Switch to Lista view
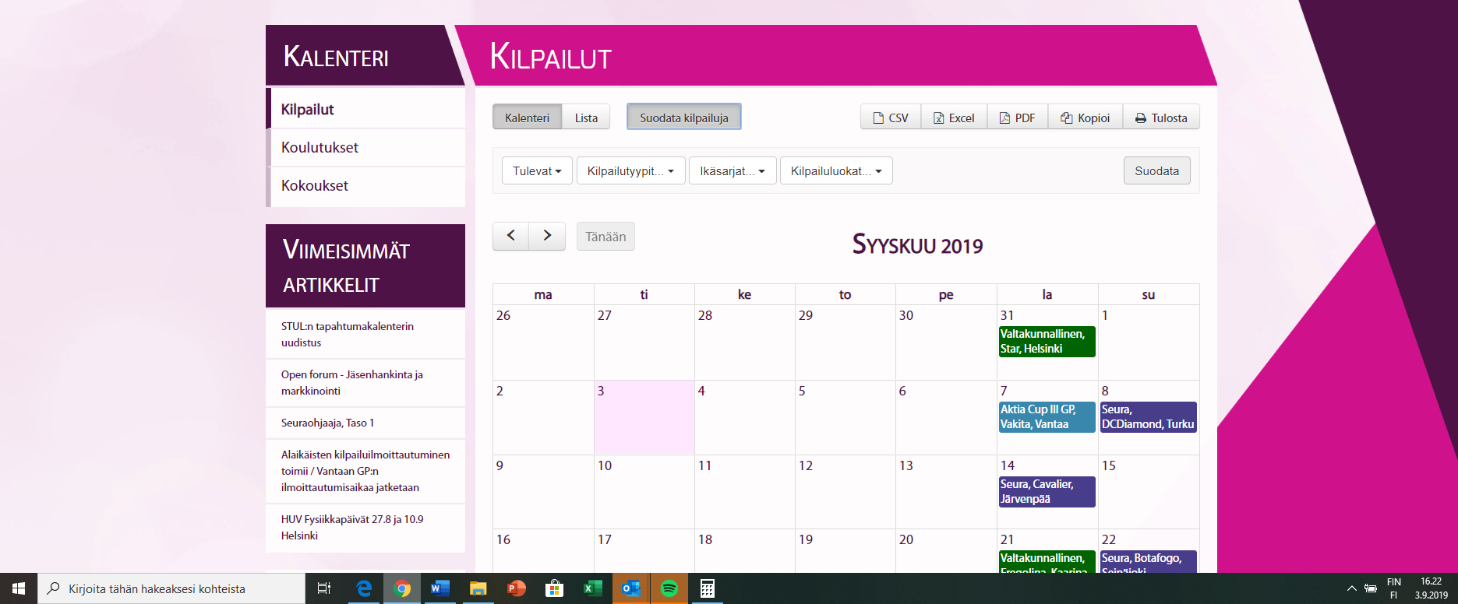Viewport: 1458px width, 604px height. point(586,118)
